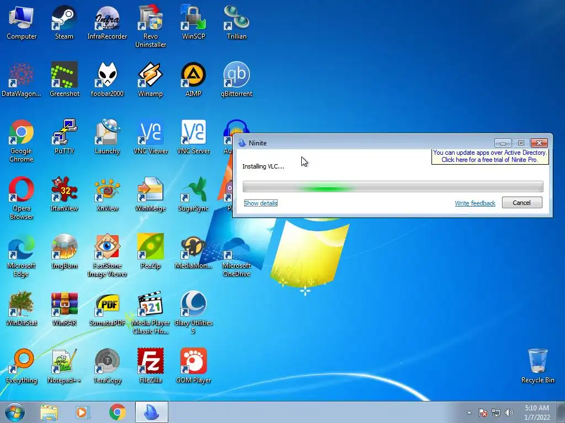Select the Everything search shortcut
The height and width of the screenshot is (423, 565).
pyautogui.click(x=22, y=366)
